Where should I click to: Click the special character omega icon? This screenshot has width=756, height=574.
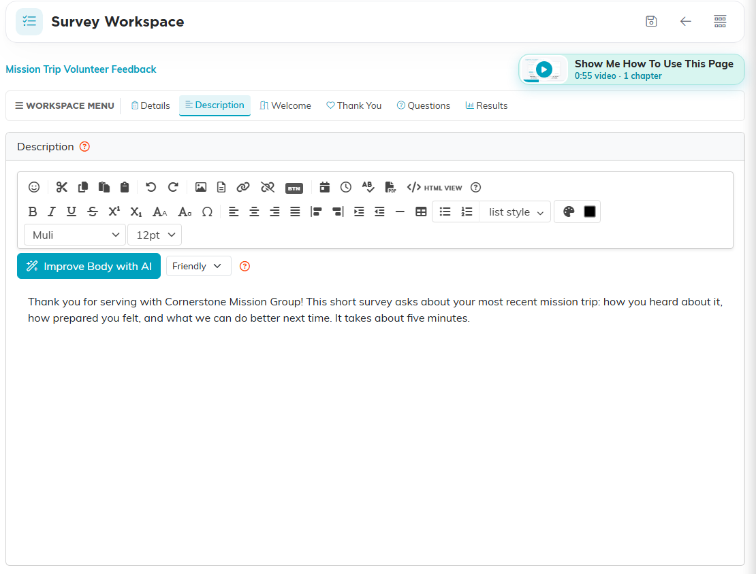(207, 212)
